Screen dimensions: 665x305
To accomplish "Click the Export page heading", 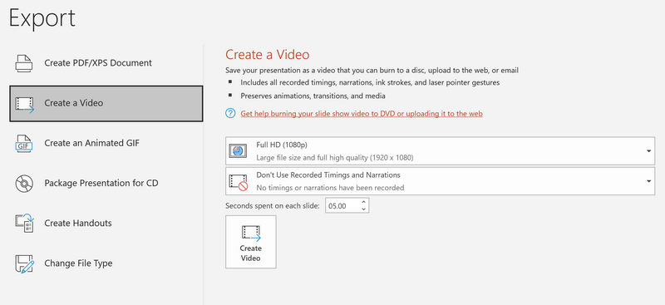I will [42, 18].
